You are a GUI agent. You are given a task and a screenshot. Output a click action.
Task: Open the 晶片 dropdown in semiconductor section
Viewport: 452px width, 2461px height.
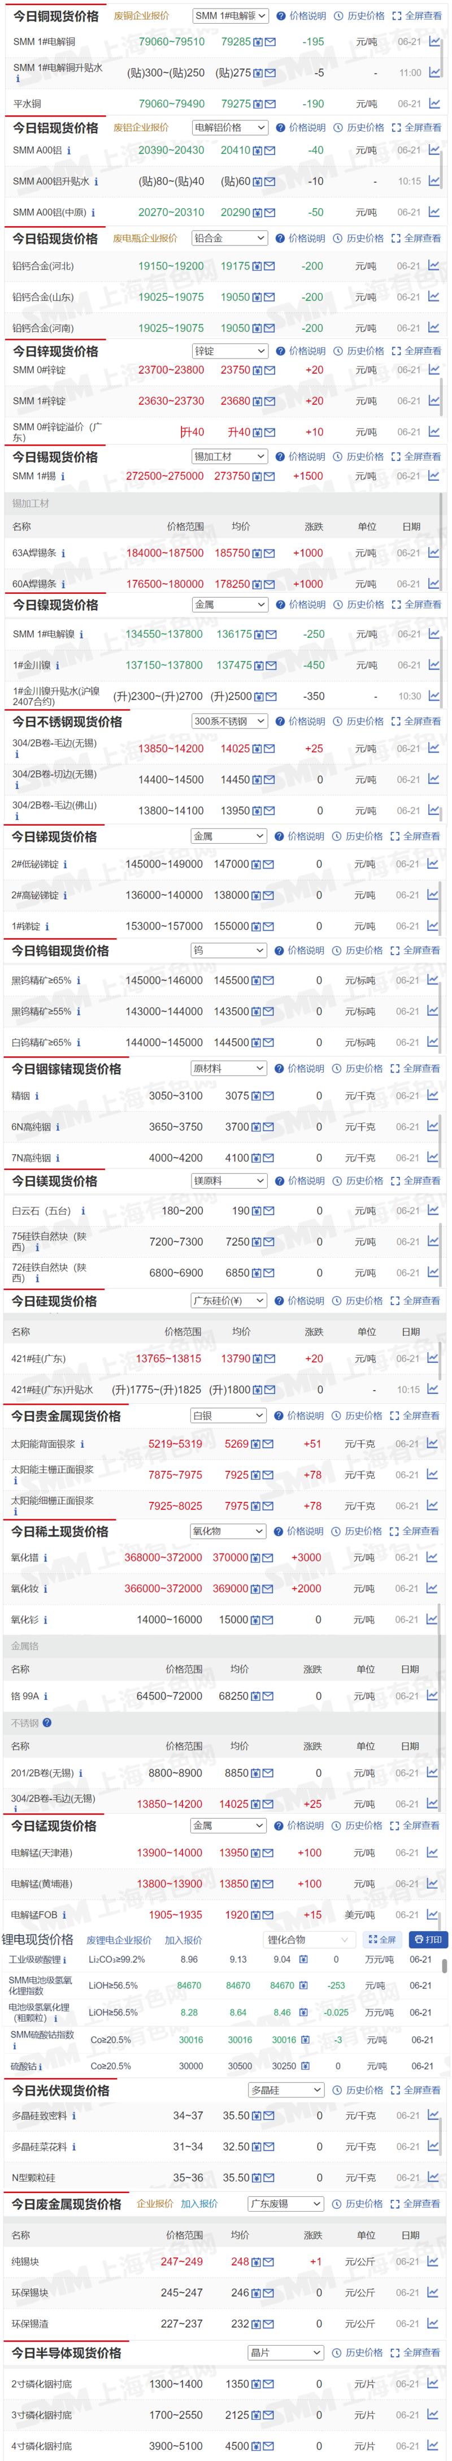coord(285,2353)
